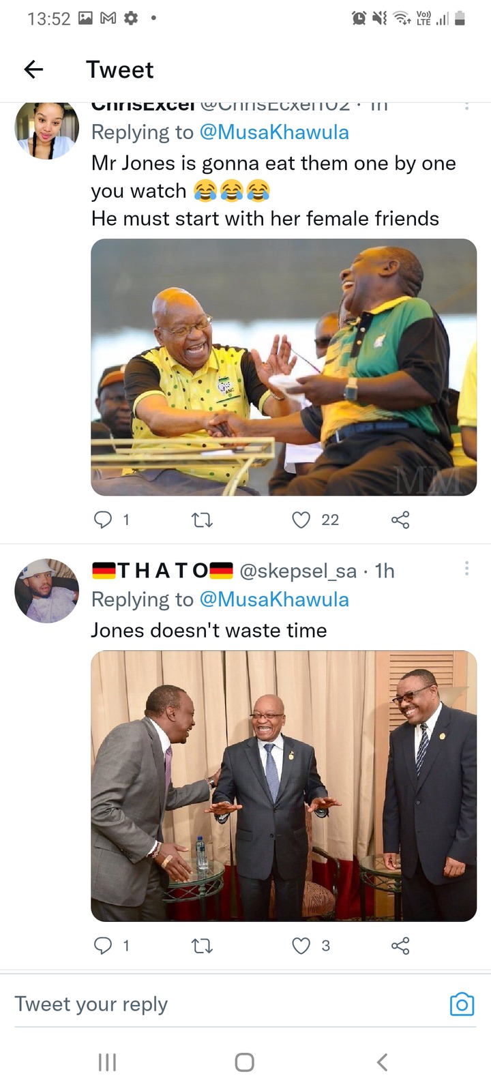Open ChrisExcel's profile picture

point(47,128)
